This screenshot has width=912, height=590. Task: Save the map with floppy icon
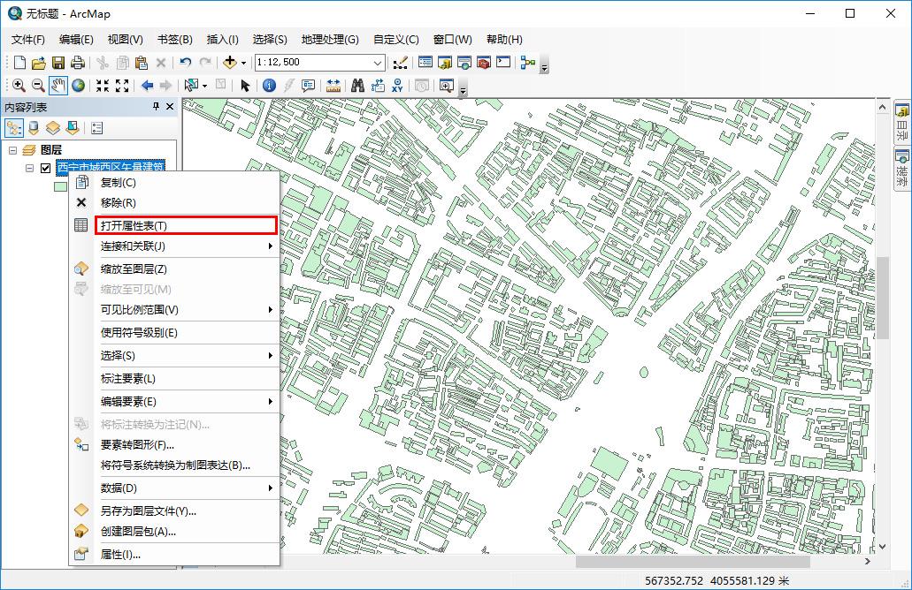58,63
